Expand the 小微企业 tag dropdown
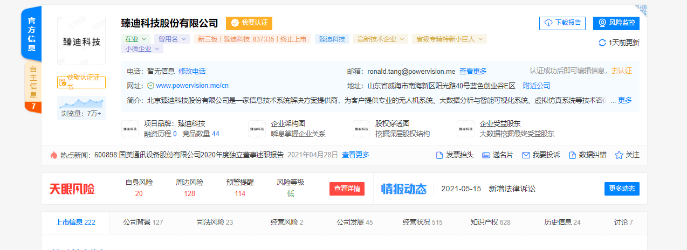This screenshot has width=687, height=250. coord(142,48)
